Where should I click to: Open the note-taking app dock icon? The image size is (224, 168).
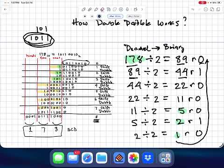[119, 158]
